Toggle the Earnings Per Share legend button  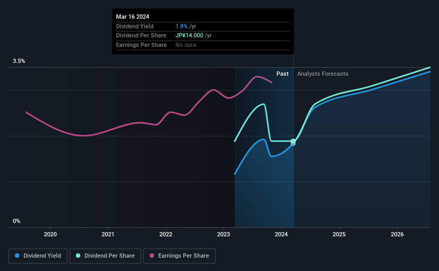point(179,256)
